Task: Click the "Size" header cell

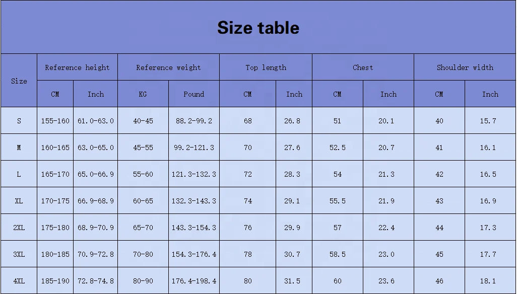Action: tap(19, 81)
